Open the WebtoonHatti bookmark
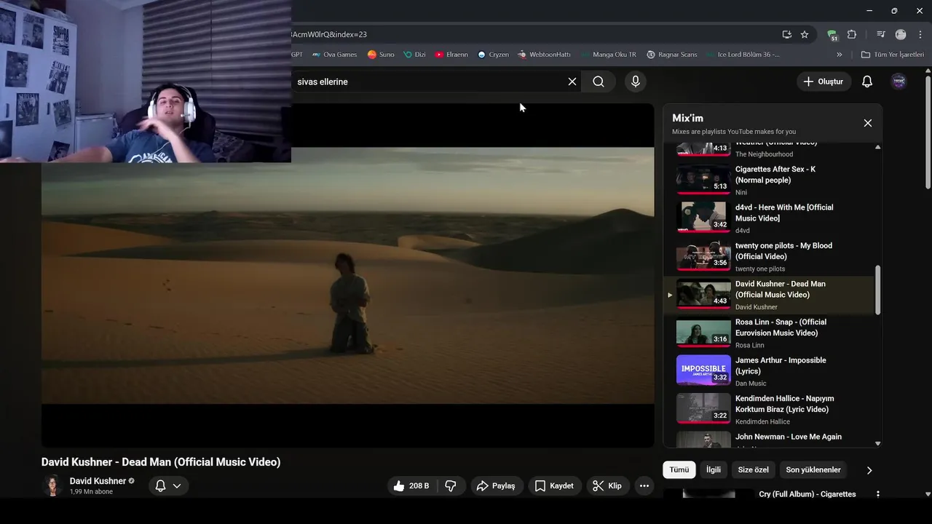 click(545, 55)
